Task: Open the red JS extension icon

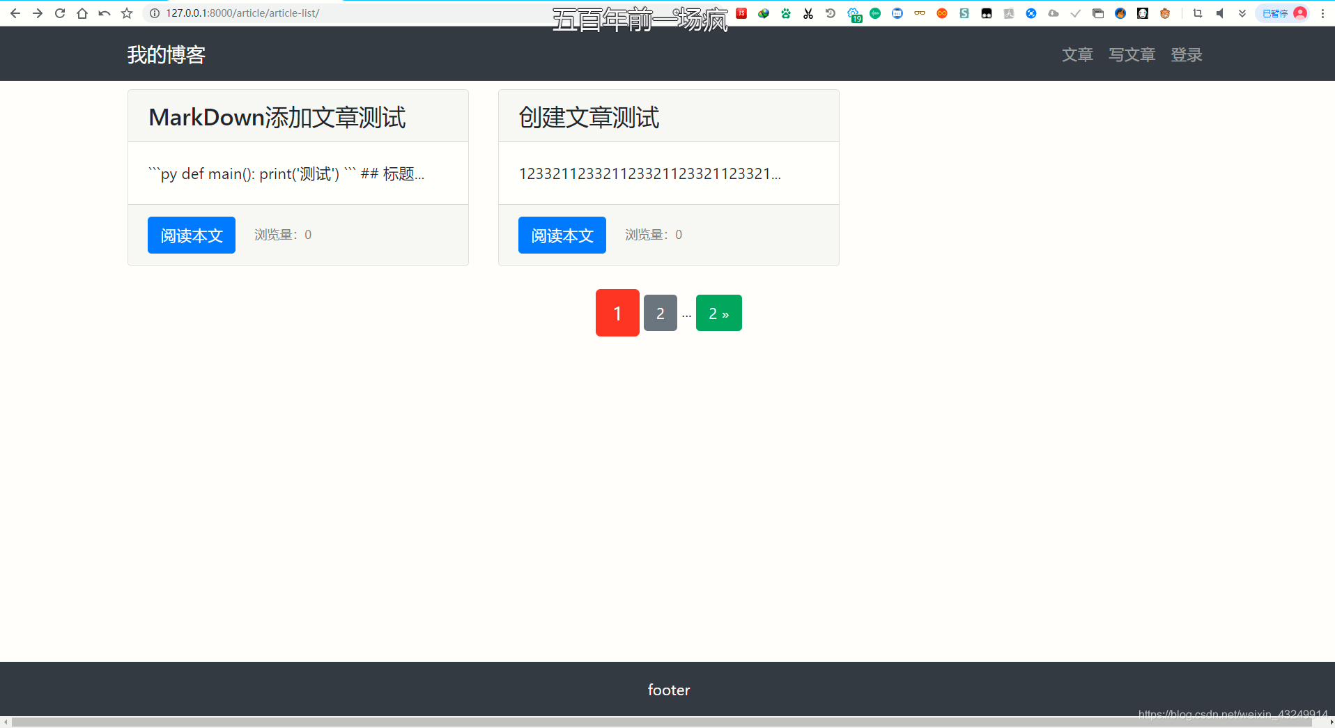Action: click(741, 13)
